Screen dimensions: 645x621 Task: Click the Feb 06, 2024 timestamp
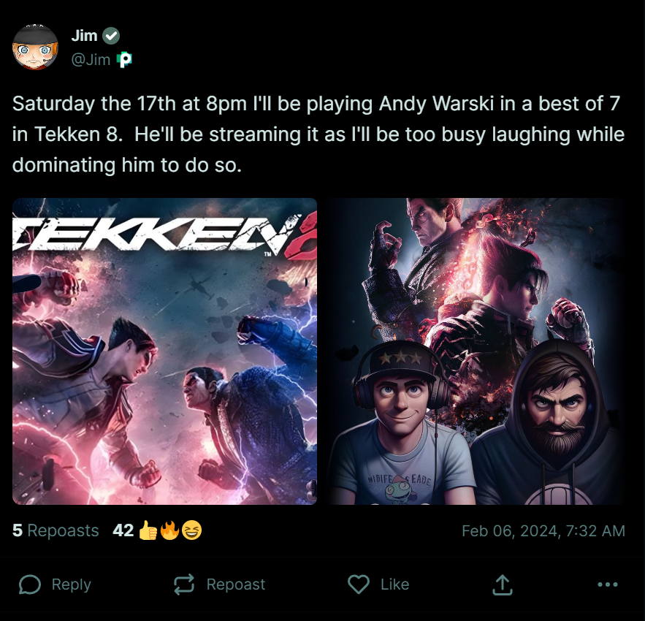[543, 530]
